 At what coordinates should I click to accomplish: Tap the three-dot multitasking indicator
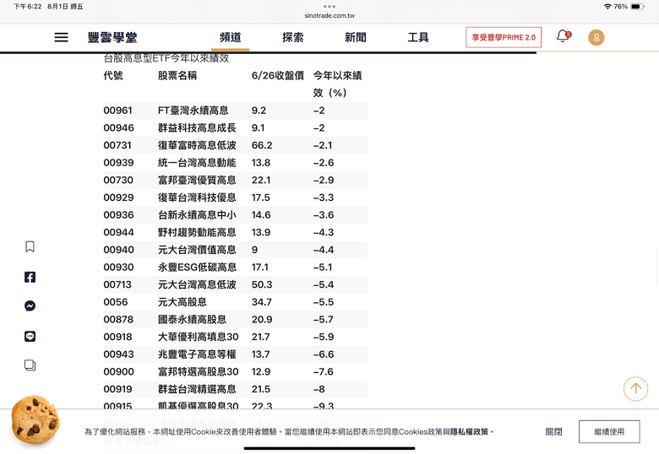(x=329, y=6)
